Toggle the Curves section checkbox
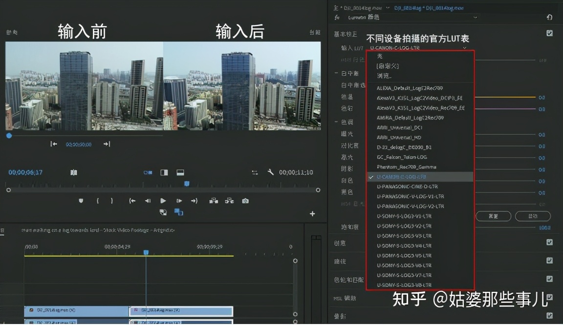563x325 pixels. [550, 261]
